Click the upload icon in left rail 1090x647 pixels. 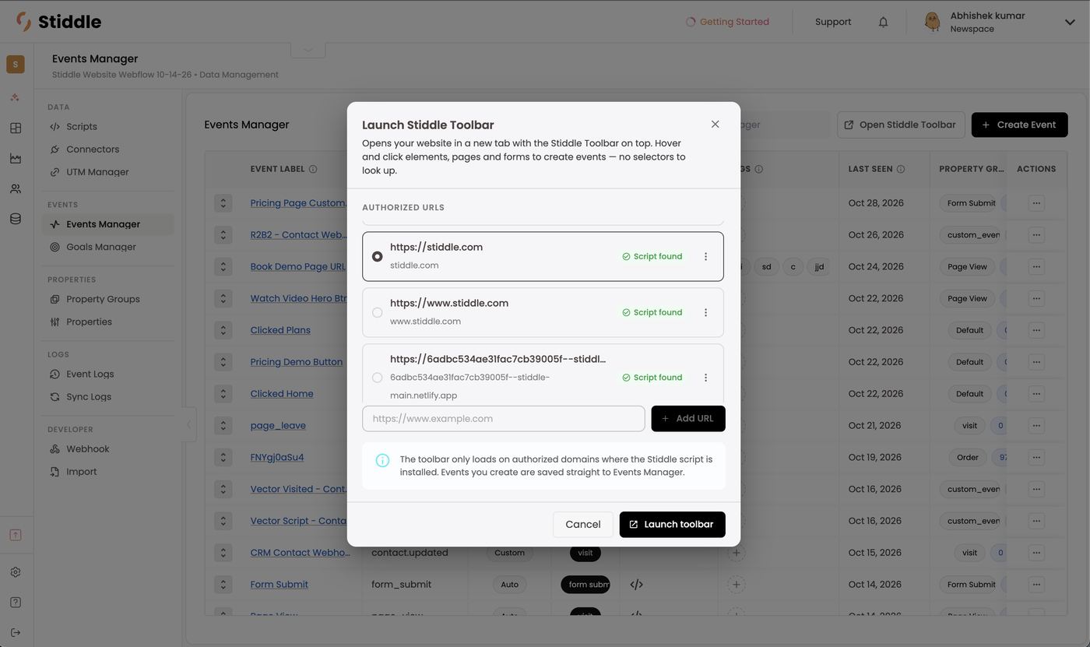(16, 535)
